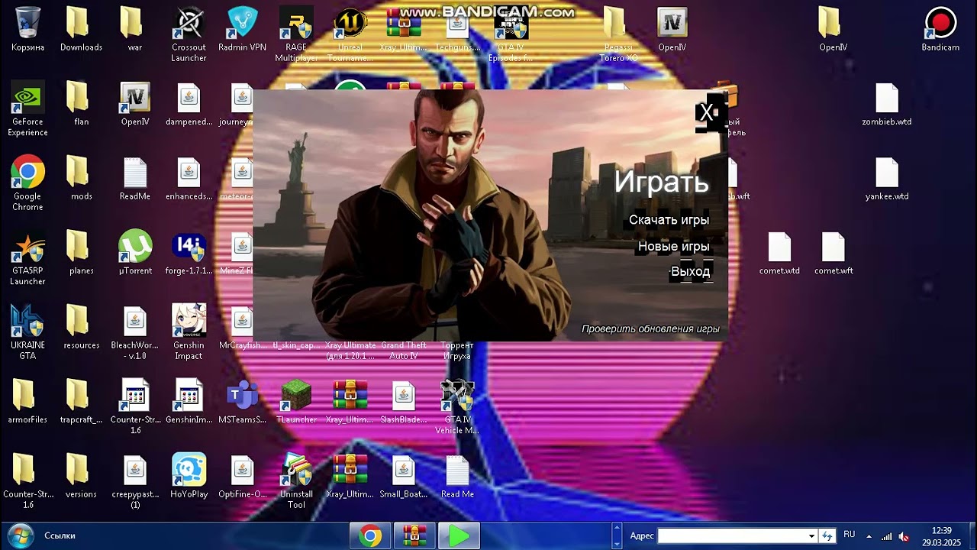Click Проверить обновления игры link
The image size is (977, 550).
point(650,328)
